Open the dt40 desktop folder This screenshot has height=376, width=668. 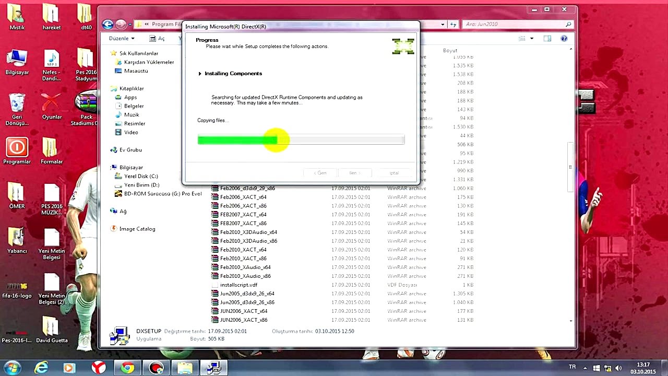(x=86, y=16)
